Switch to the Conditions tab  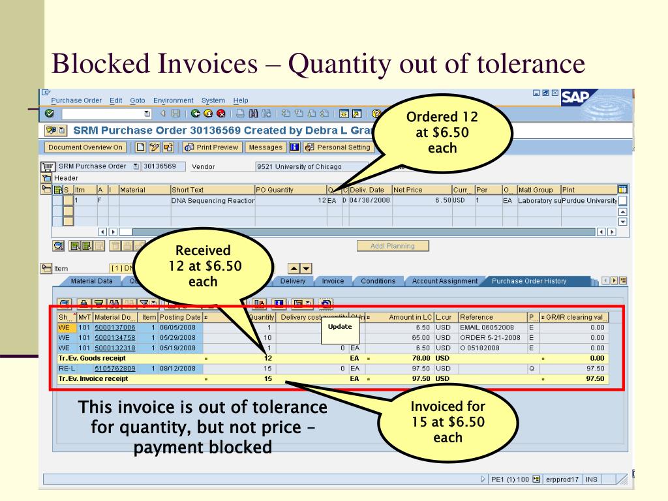click(x=378, y=281)
